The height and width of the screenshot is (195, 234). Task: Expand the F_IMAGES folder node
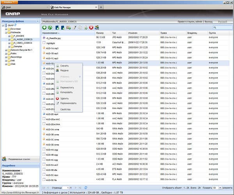9,36
